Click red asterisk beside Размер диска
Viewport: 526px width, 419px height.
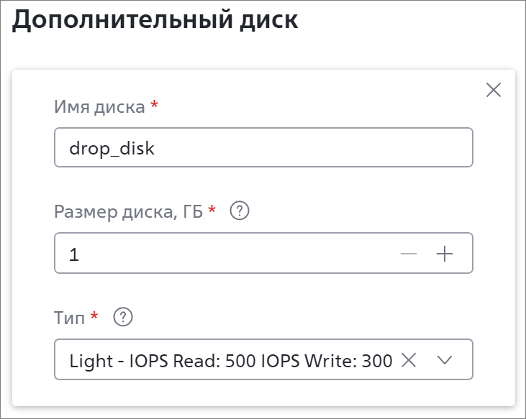pyautogui.click(x=212, y=209)
